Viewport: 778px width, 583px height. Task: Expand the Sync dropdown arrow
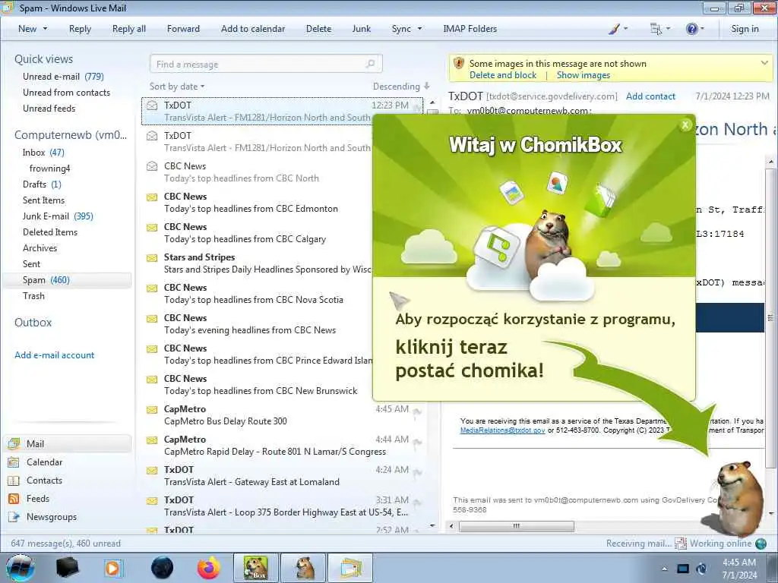(x=419, y=29)
